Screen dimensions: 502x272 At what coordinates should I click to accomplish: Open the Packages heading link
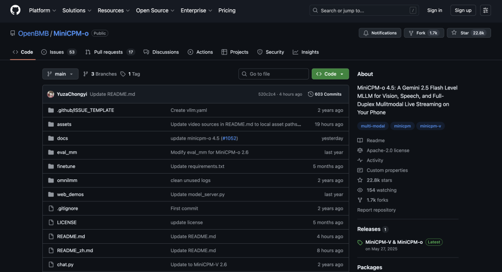(x=370, y=267)
